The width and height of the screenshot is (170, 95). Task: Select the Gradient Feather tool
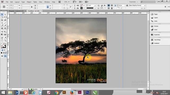pyautogui.click(x=5, y=35)
